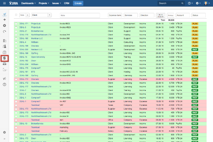This screenshot has width=213, height=142.
Task: Open the Open University client link
Action: 38,57
